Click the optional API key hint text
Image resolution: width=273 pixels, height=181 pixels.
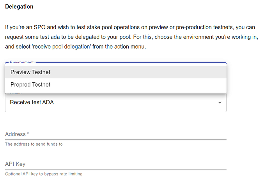pyautogui.click(x=44, y=174)
